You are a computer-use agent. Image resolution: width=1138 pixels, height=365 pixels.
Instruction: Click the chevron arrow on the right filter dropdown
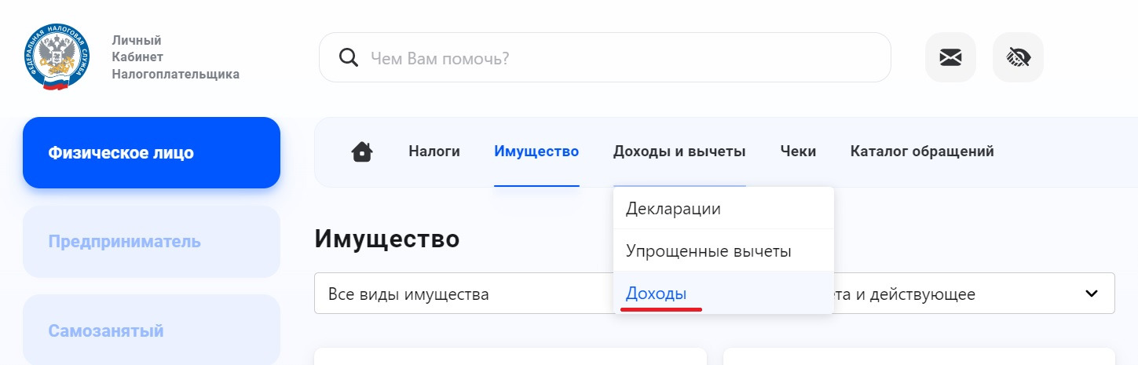pos(1091,294)
